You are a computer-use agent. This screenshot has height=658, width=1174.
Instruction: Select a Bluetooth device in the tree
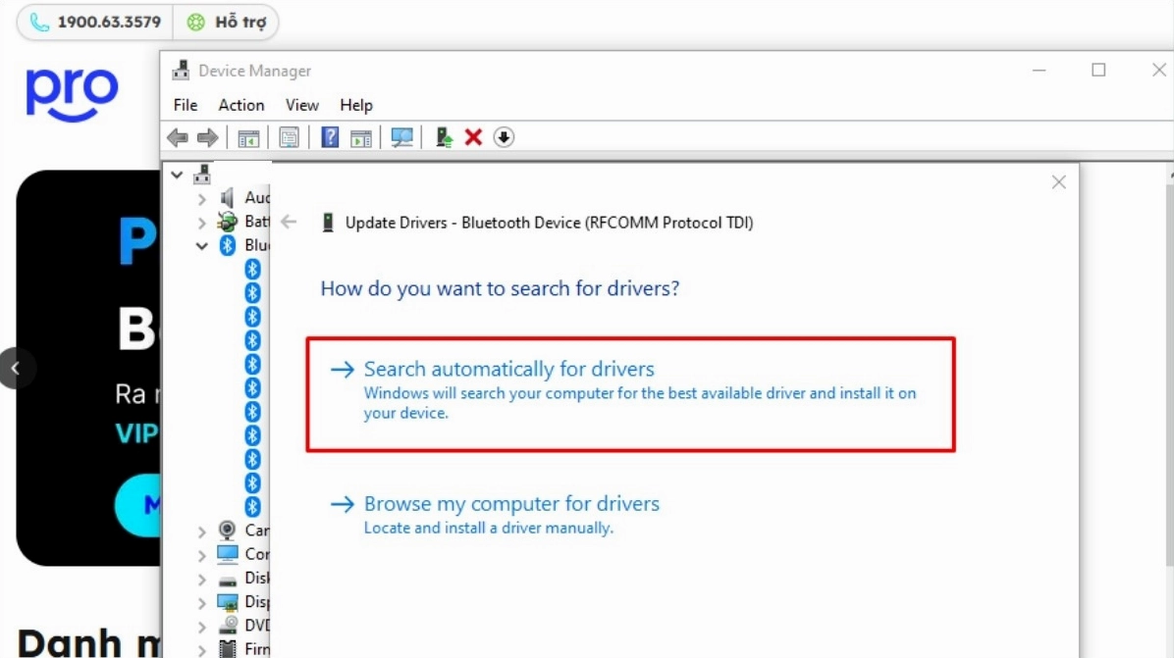[251, 294]
